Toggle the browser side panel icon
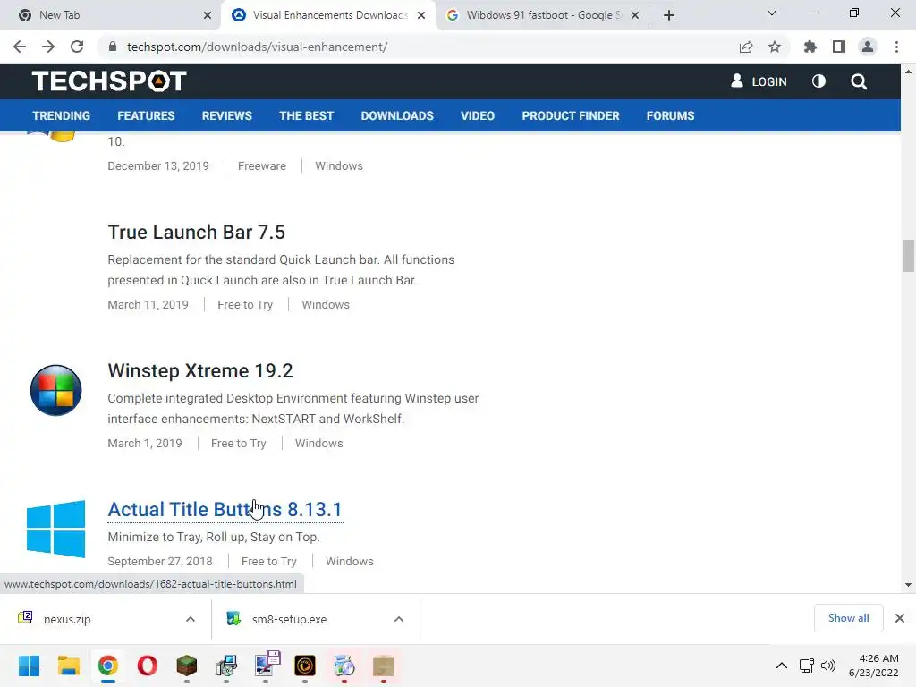Viewport: 916px width, 687px height. coord(838,47)
